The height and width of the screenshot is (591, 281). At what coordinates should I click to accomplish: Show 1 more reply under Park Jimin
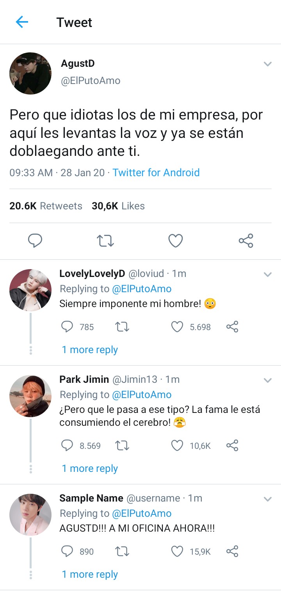point(90,468)
